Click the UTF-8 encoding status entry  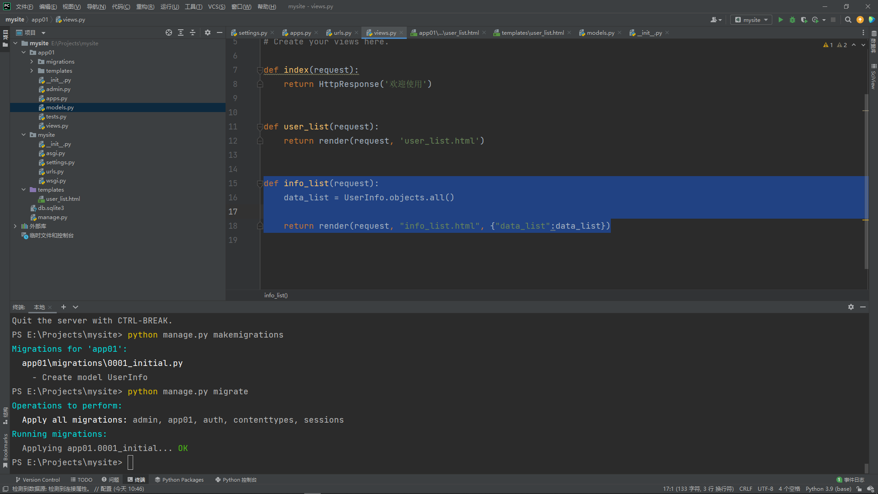765,489
